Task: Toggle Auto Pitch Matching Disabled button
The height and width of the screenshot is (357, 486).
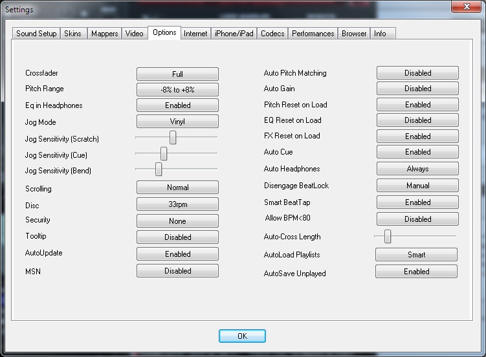Action: [417, 73]
